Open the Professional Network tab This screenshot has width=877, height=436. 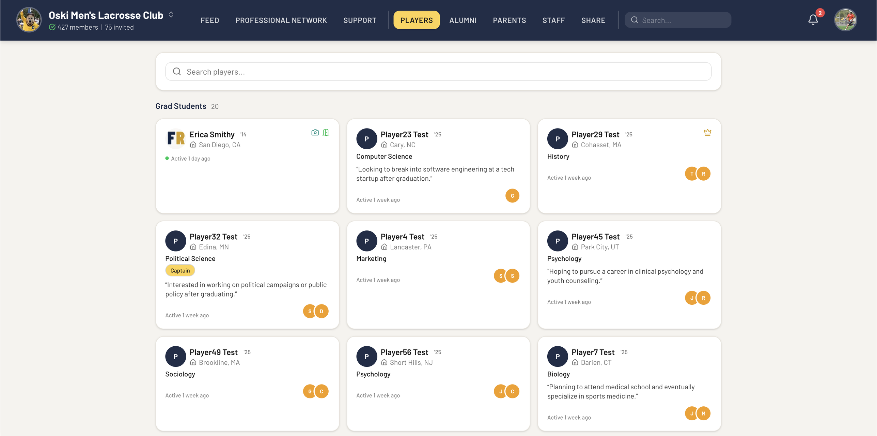(x=281, y=20)
